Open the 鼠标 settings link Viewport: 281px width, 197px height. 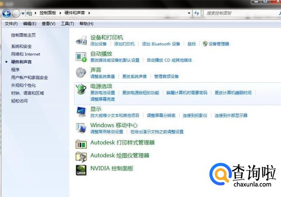(192, 44)
